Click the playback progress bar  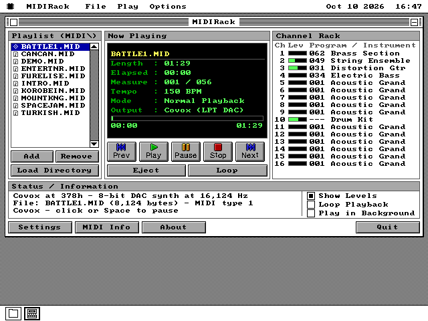point(187,118)
